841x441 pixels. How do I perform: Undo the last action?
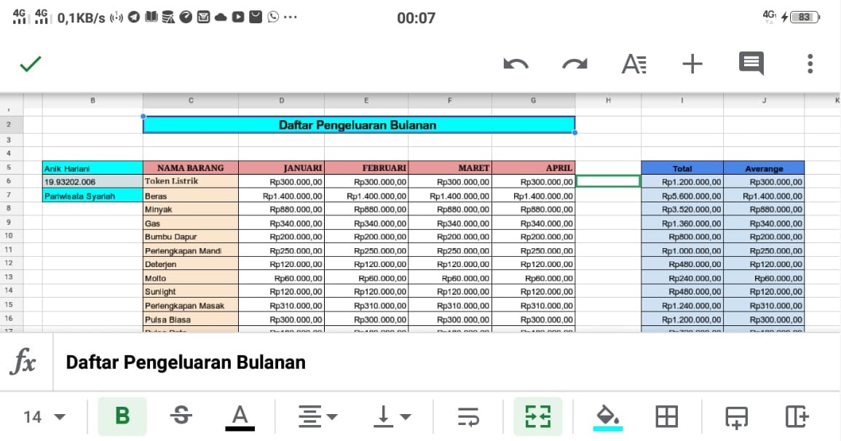516,64
